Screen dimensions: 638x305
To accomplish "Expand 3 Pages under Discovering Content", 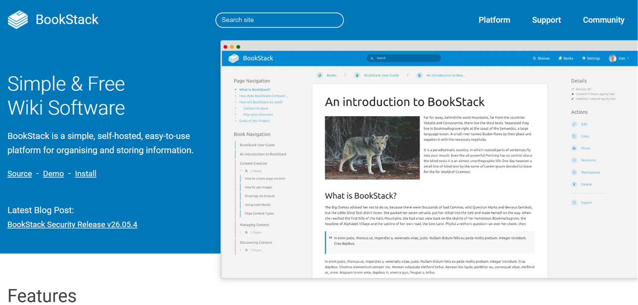I will point(252,250).
